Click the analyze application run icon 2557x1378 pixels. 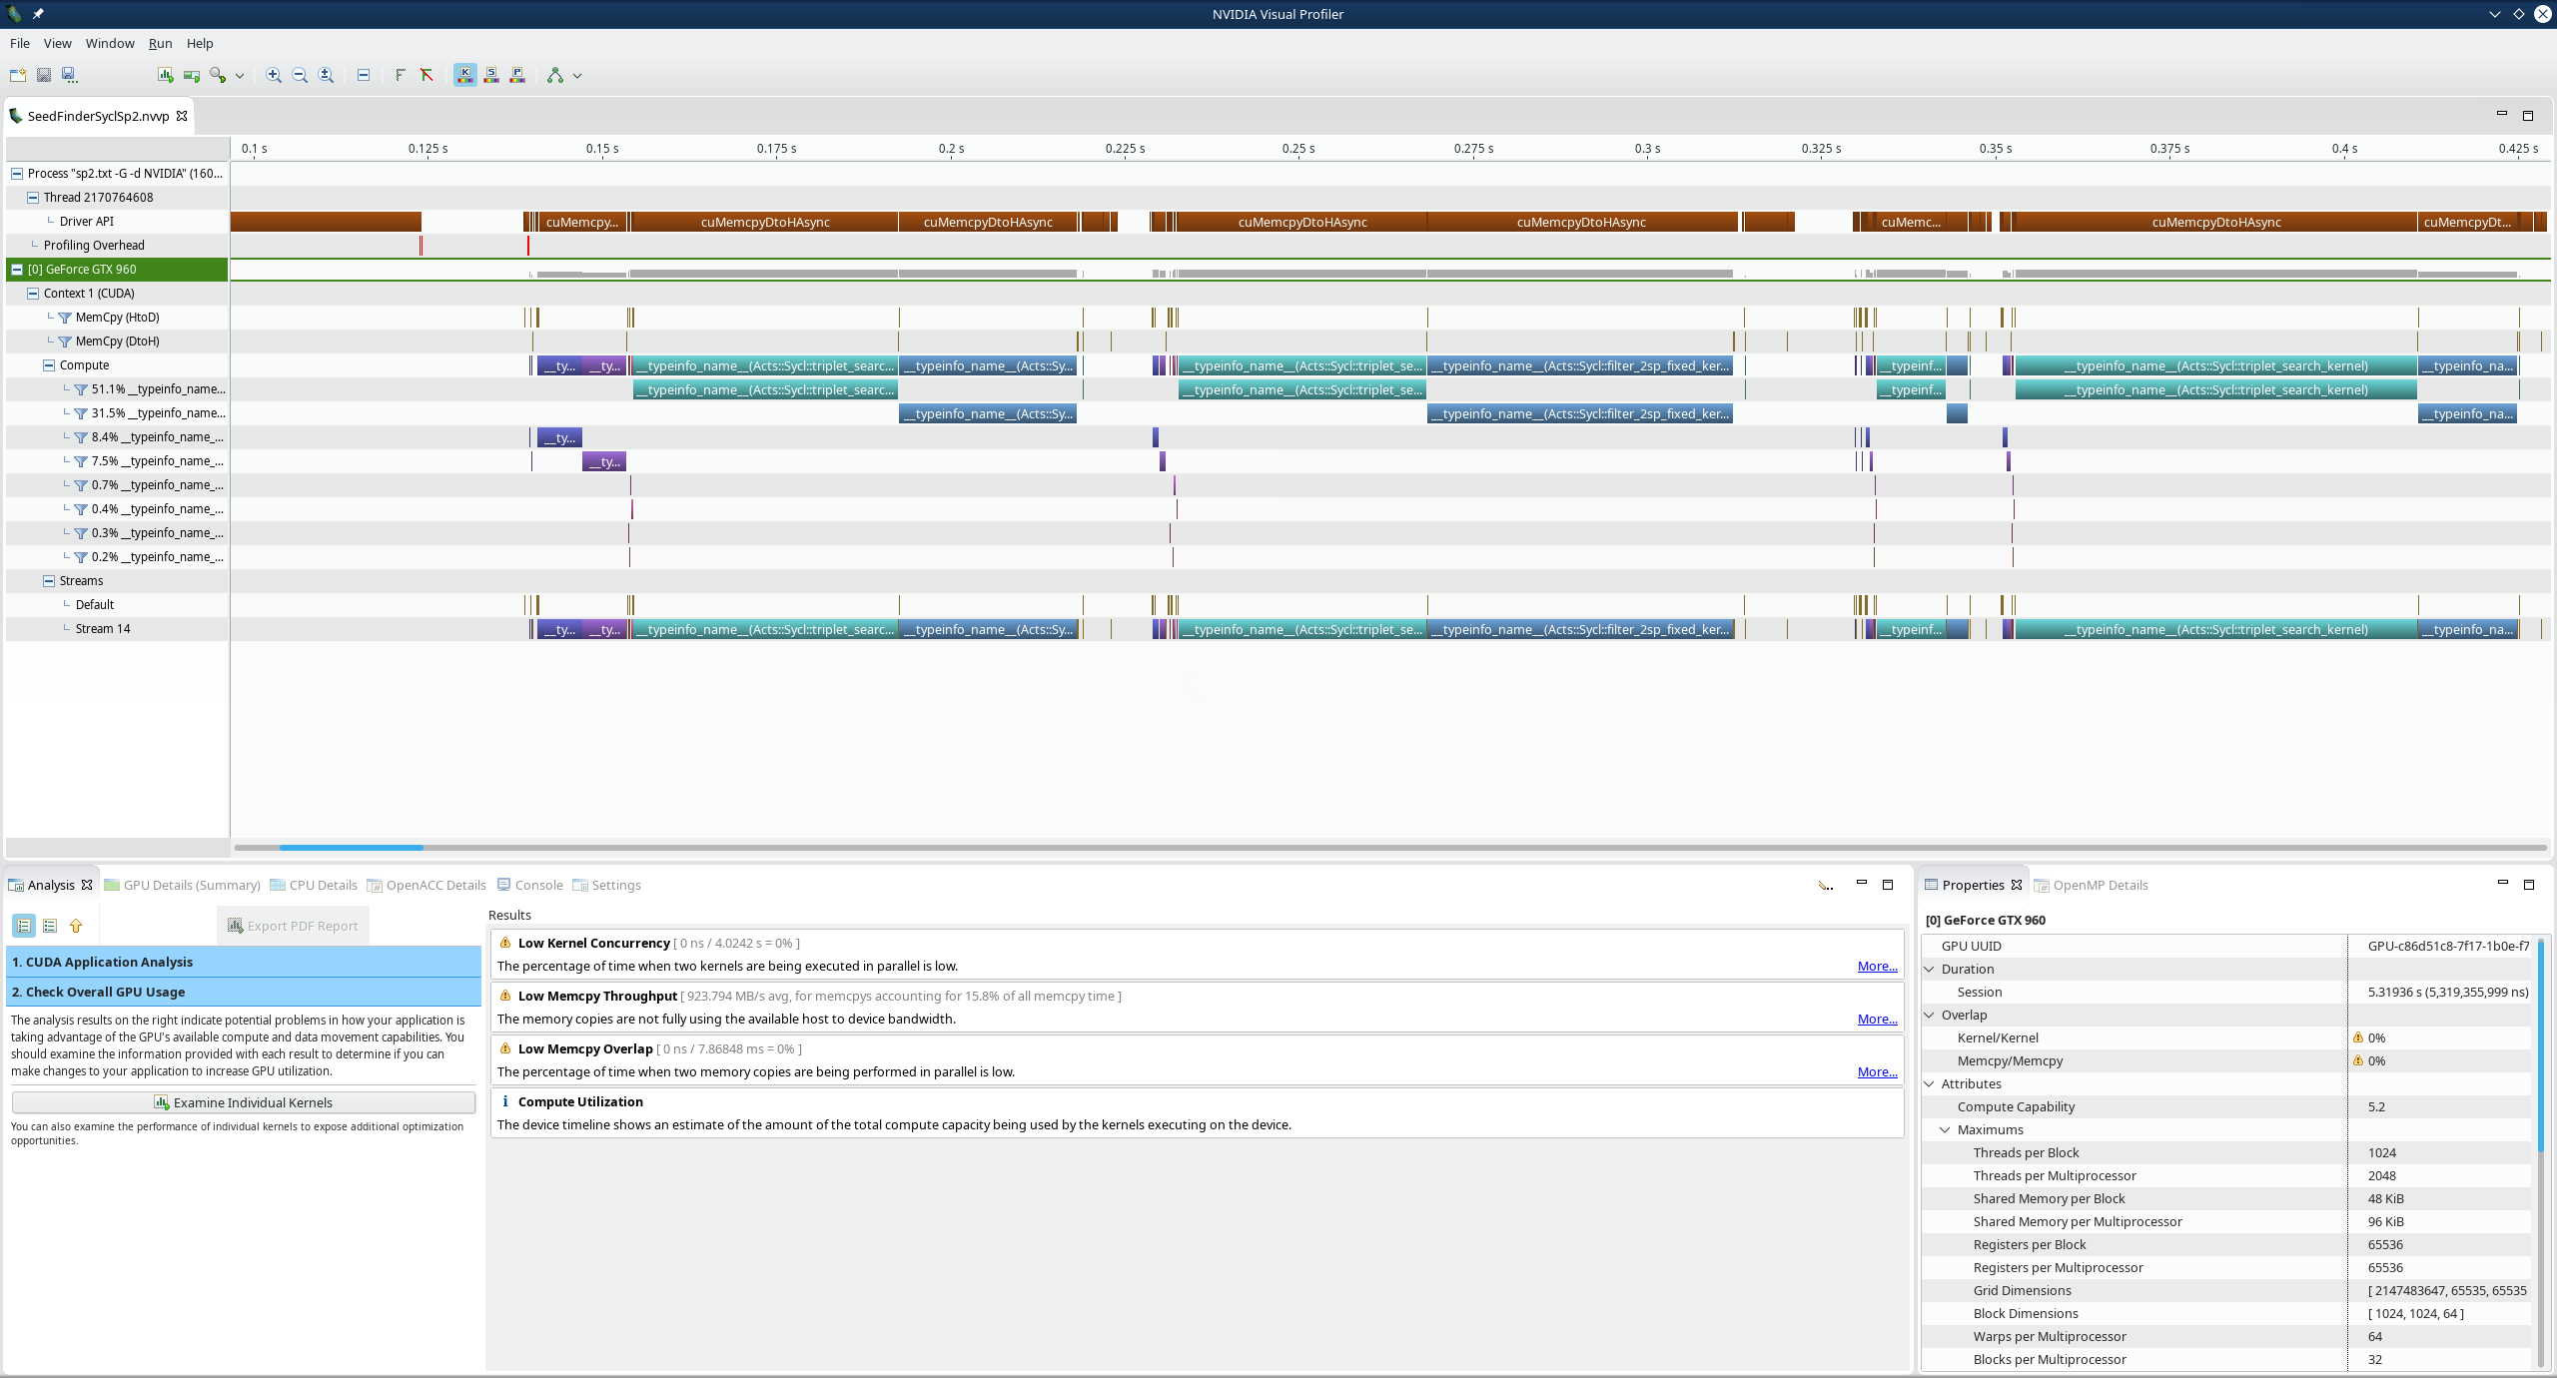click(192, 75)
